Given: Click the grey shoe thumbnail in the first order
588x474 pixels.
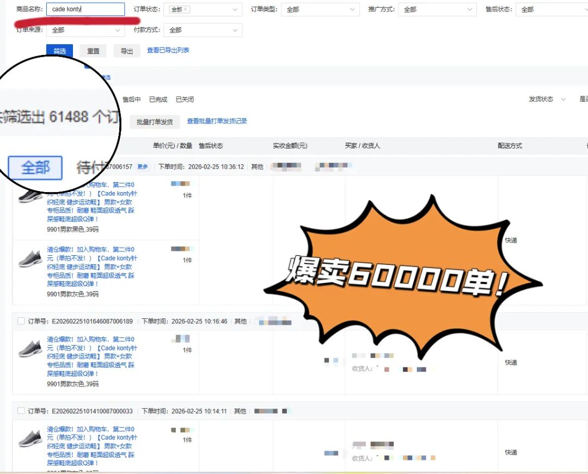Looking at the screenshot, I should 30,259.
